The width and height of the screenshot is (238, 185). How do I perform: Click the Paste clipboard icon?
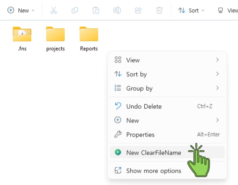point(96,10)
